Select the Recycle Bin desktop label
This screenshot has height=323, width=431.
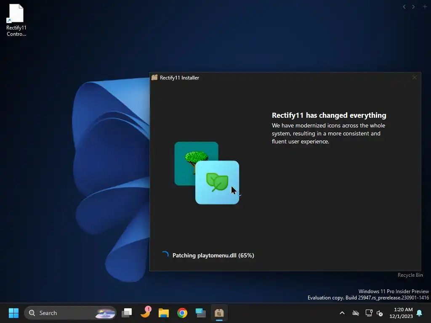[410, 275]
